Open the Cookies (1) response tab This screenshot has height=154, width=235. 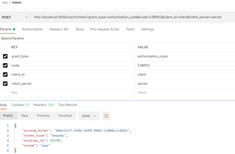point(20,105)
